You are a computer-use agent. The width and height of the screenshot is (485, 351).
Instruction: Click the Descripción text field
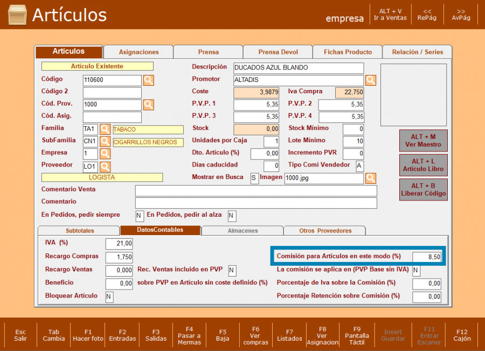coord(299,68)
